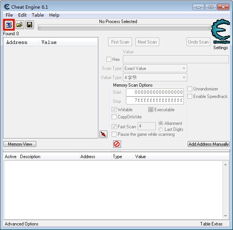Maximize the Cheat Engine window
This screenshot has width=233, height=230.
[211, 7]
